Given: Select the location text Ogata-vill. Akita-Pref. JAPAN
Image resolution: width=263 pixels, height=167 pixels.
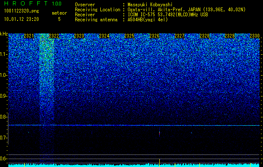Looking at the screenshot, I should tap(164, 10).
